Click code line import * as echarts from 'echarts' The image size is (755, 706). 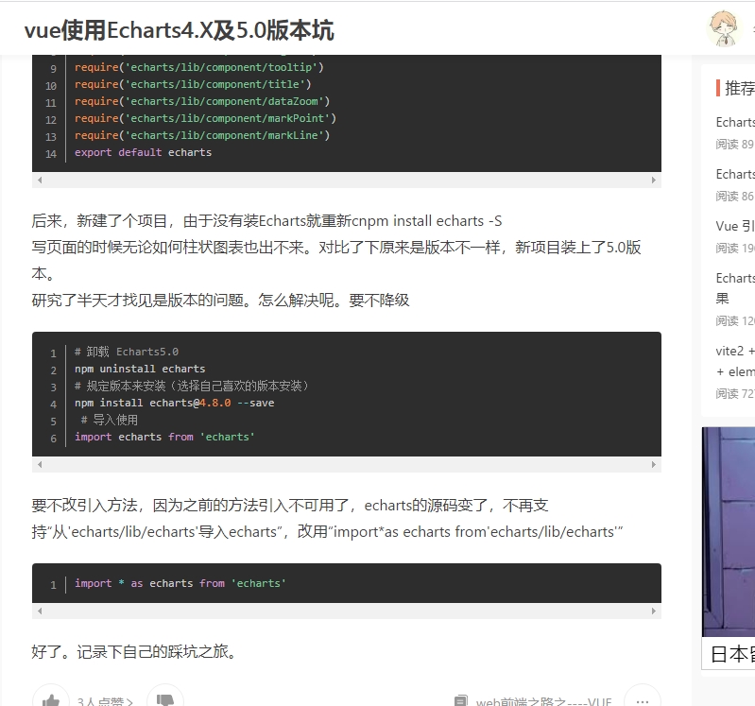pos(180,584)
